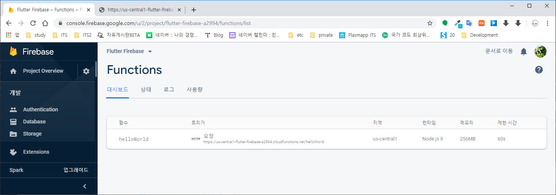Switch to the 로그 tab
Viewport: 556px width, 195px height.
point(169,90)
